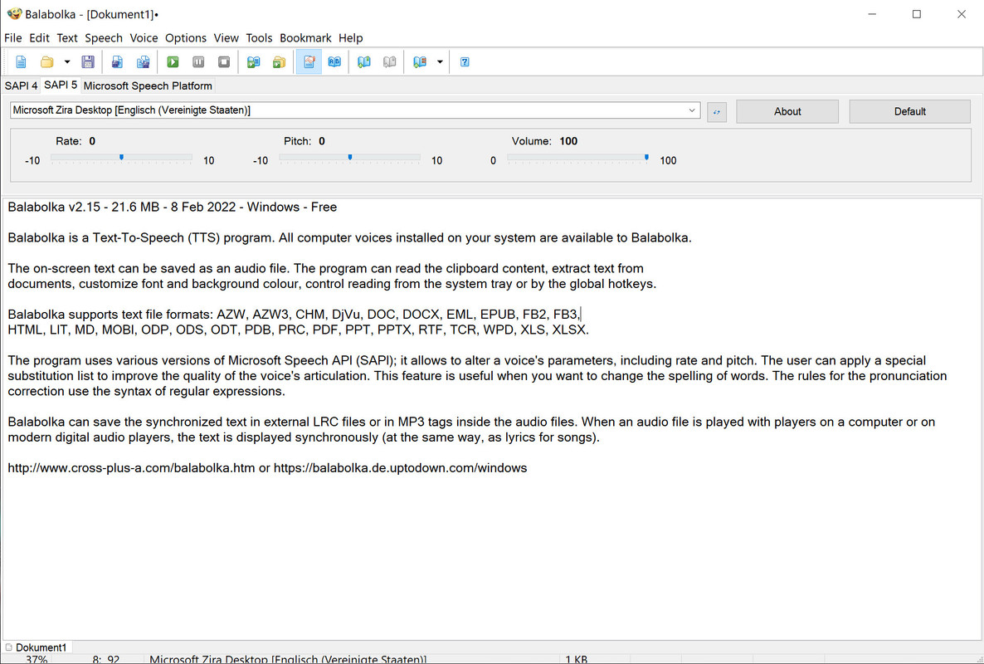This screenshot has height=664, width=984.
Task: Click the floppy disk Save icon
Action: click(88, 61)
